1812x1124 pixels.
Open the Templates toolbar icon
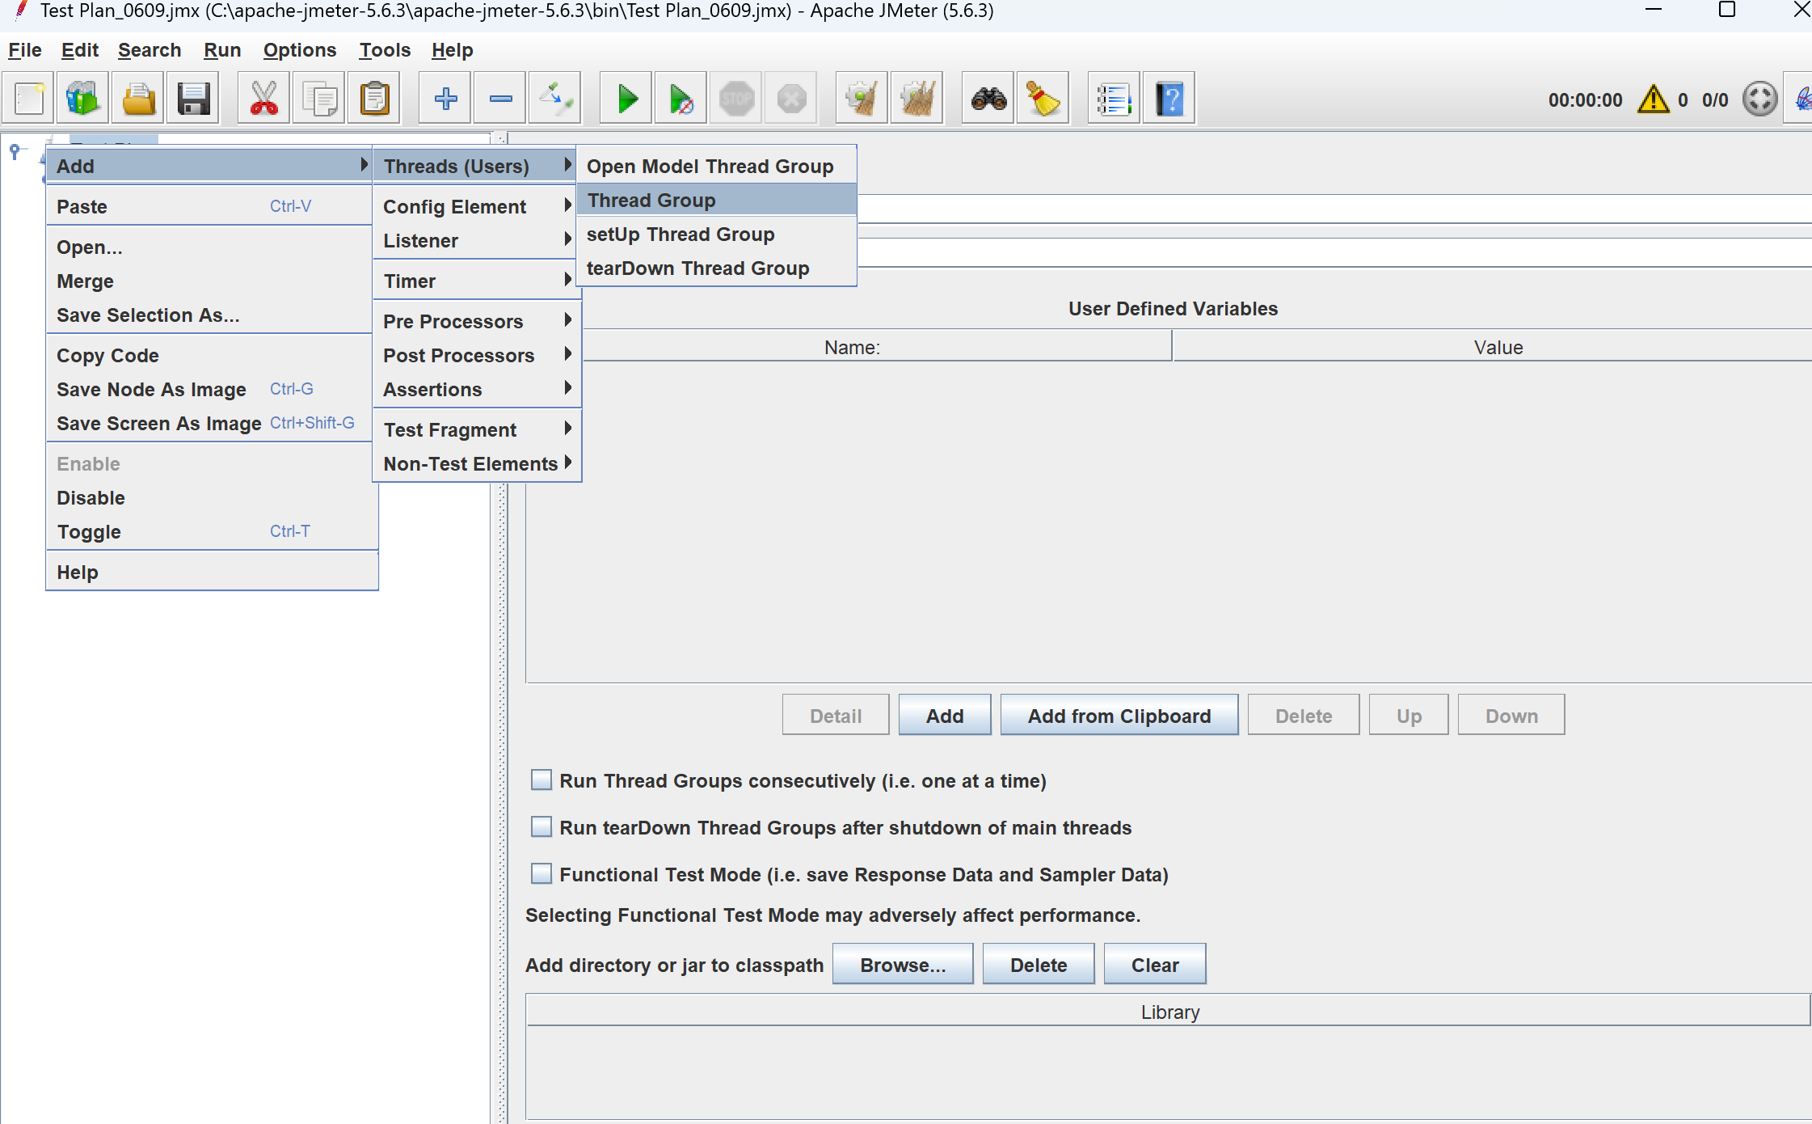[83, 99]
